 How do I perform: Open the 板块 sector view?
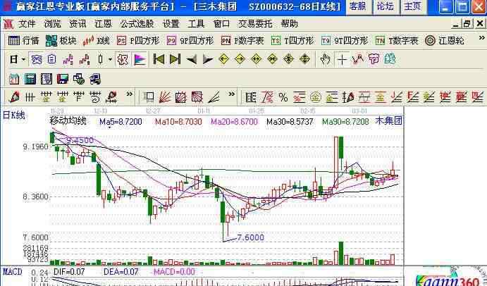pos(61,41)
